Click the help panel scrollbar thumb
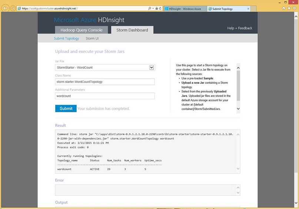Screen dimensions: 299x209 [238, 86]
